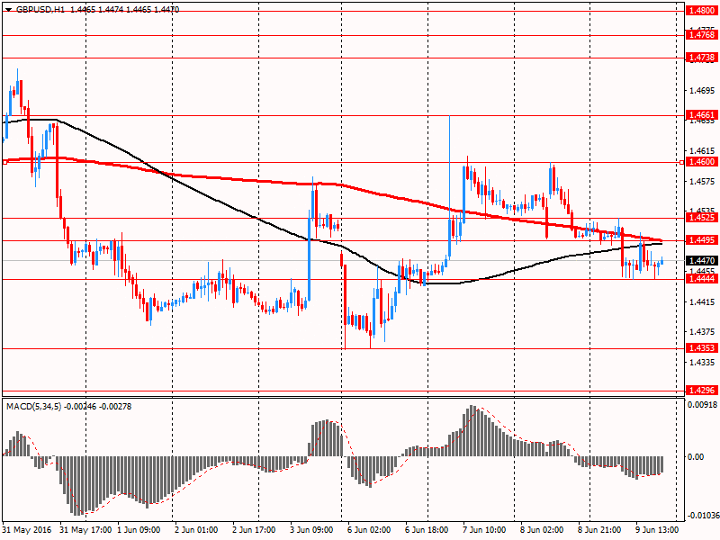
Task: Click the 1.4335 price scale value
Action: [x=703, y=362]
